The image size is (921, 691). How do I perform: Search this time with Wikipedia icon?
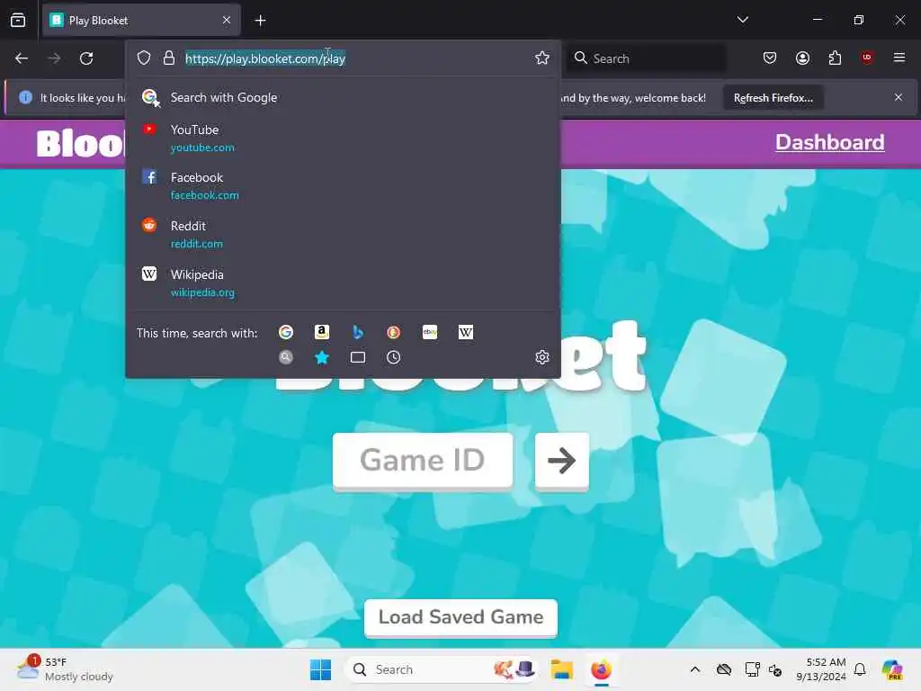466,333
